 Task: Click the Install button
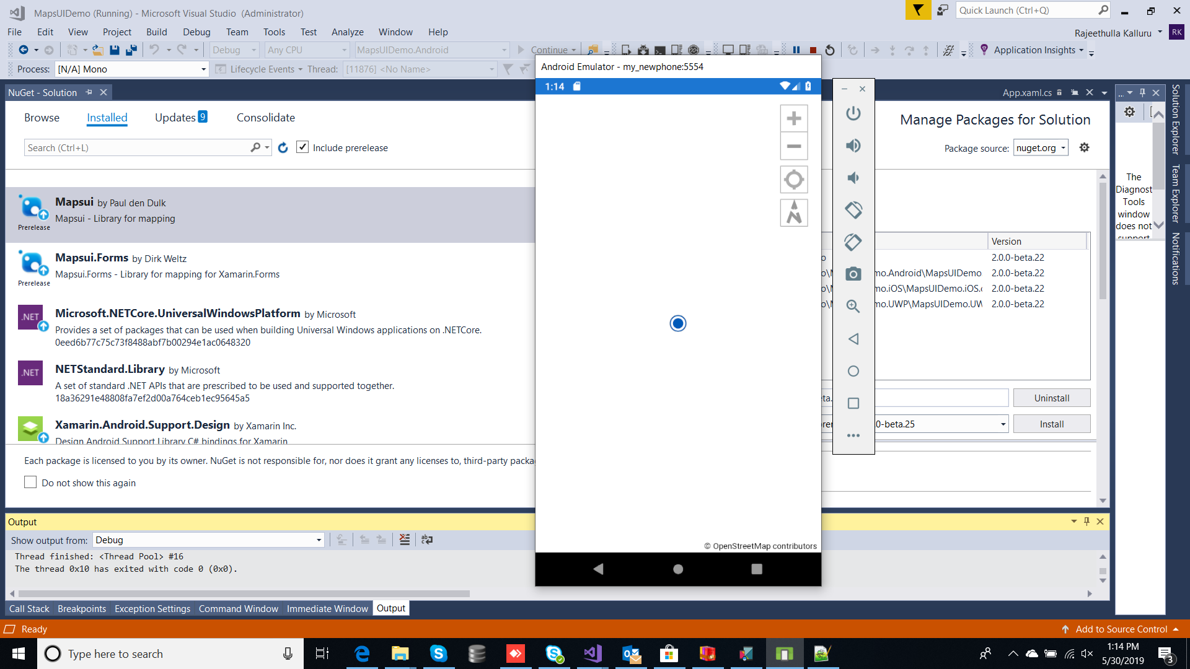[1051, 424]
